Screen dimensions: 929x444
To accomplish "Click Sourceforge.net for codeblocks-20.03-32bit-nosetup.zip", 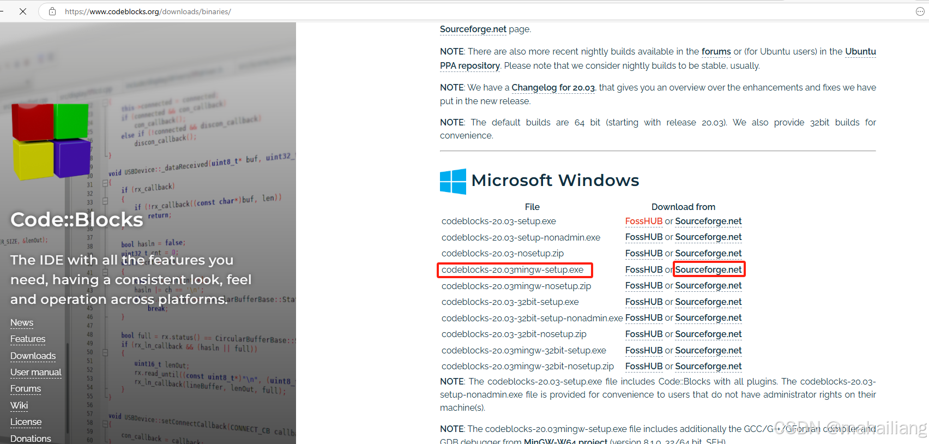I will click(708, 334).
